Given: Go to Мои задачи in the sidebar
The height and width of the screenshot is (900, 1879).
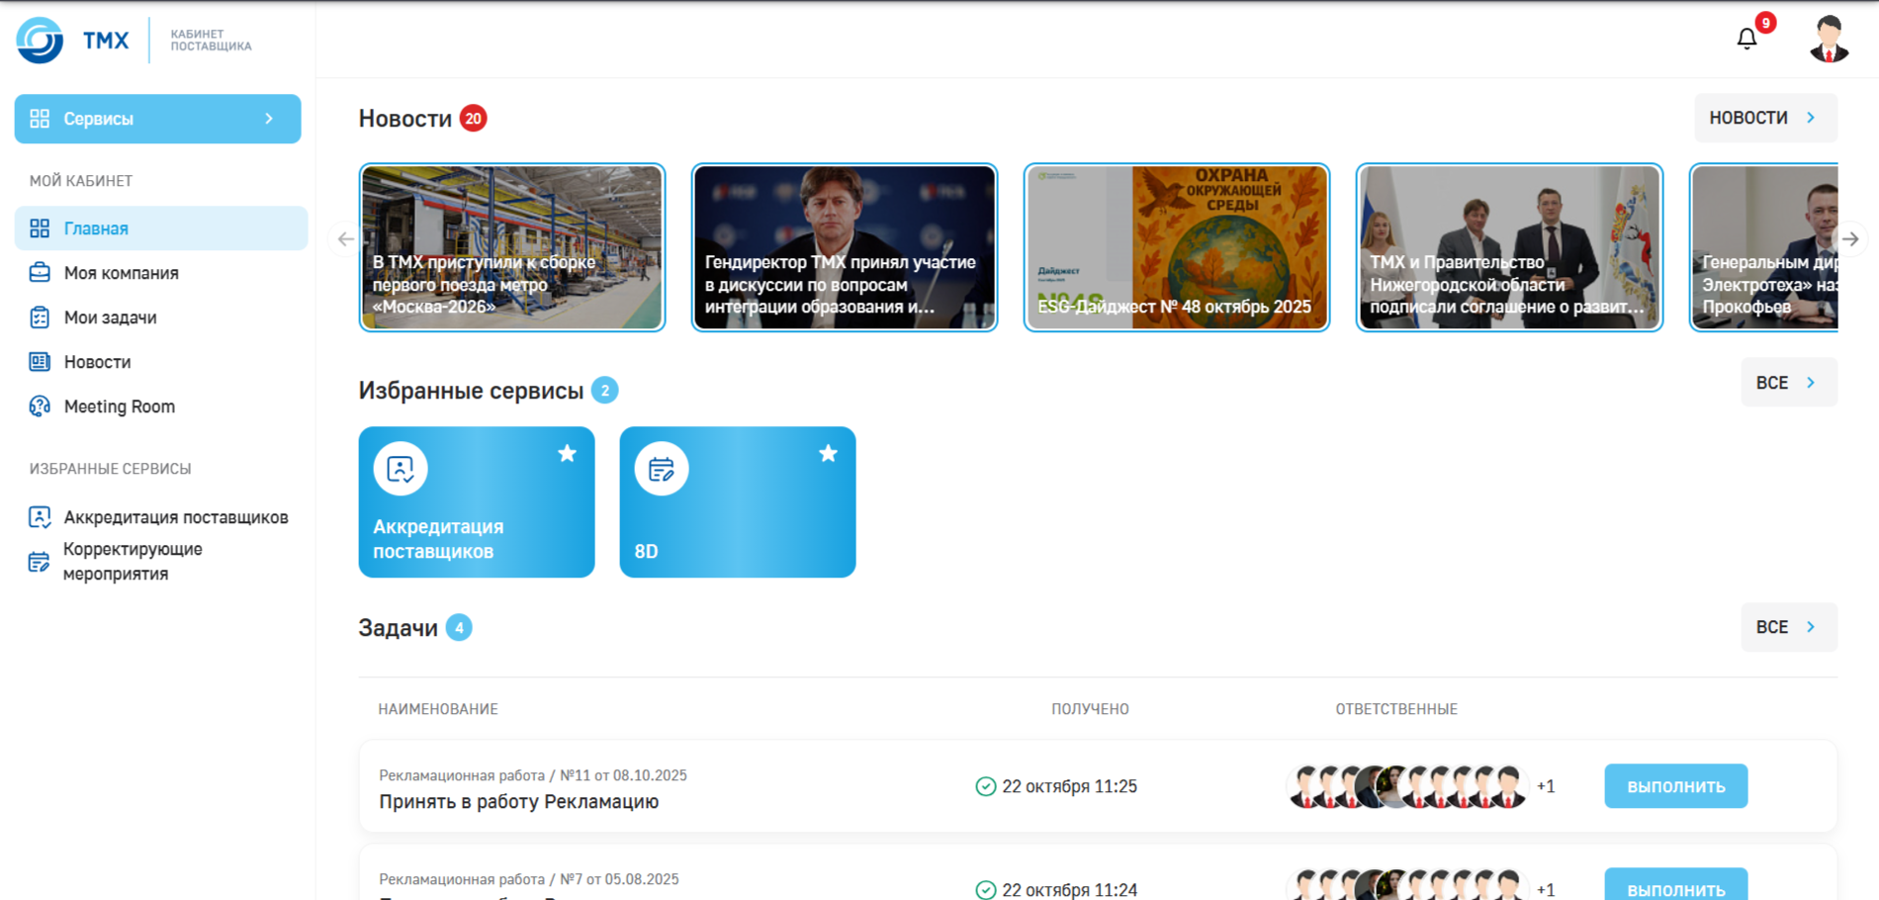Looking at the screenshot, I should pyautogui.click(x=110, y=317).
